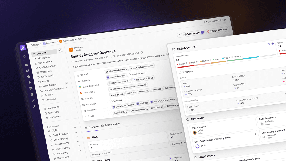Click the red Critical vulnerabilities bar segment

pyautogui.click(x=185, y=67)
